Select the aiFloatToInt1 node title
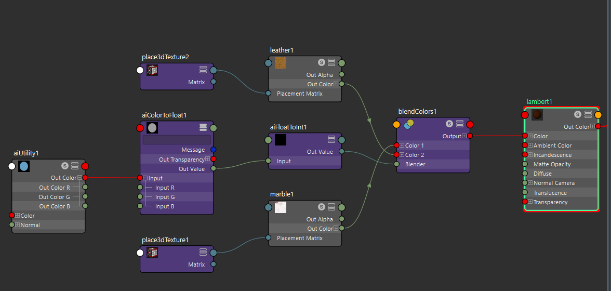611x291 pixels. pos(288,127)
